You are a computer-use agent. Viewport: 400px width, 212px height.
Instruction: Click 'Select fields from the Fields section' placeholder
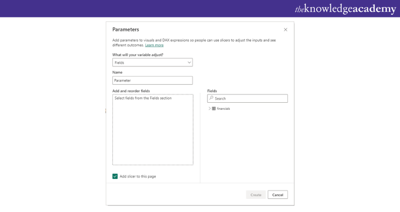click(x=143, y=98)
